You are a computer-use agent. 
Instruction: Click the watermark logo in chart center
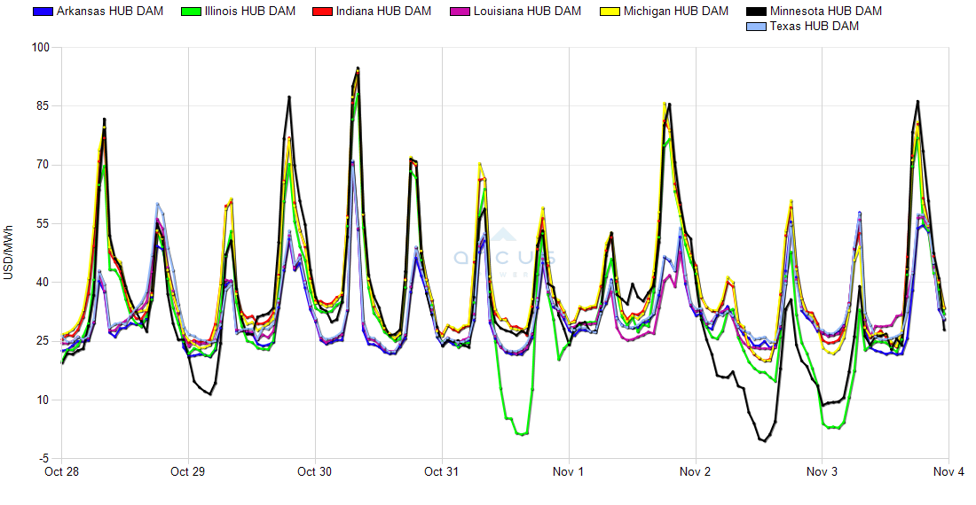(504, 254)
